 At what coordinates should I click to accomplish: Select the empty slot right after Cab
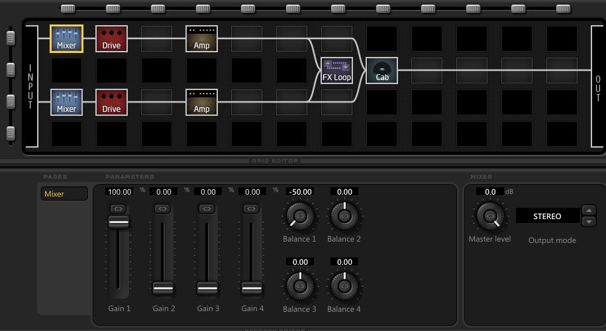[427, 71]
